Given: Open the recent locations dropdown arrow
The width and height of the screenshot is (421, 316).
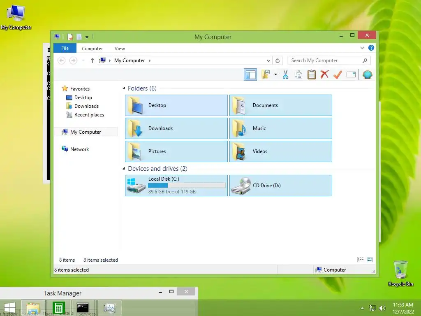Looking at the screenshot, I should [83, 60].
